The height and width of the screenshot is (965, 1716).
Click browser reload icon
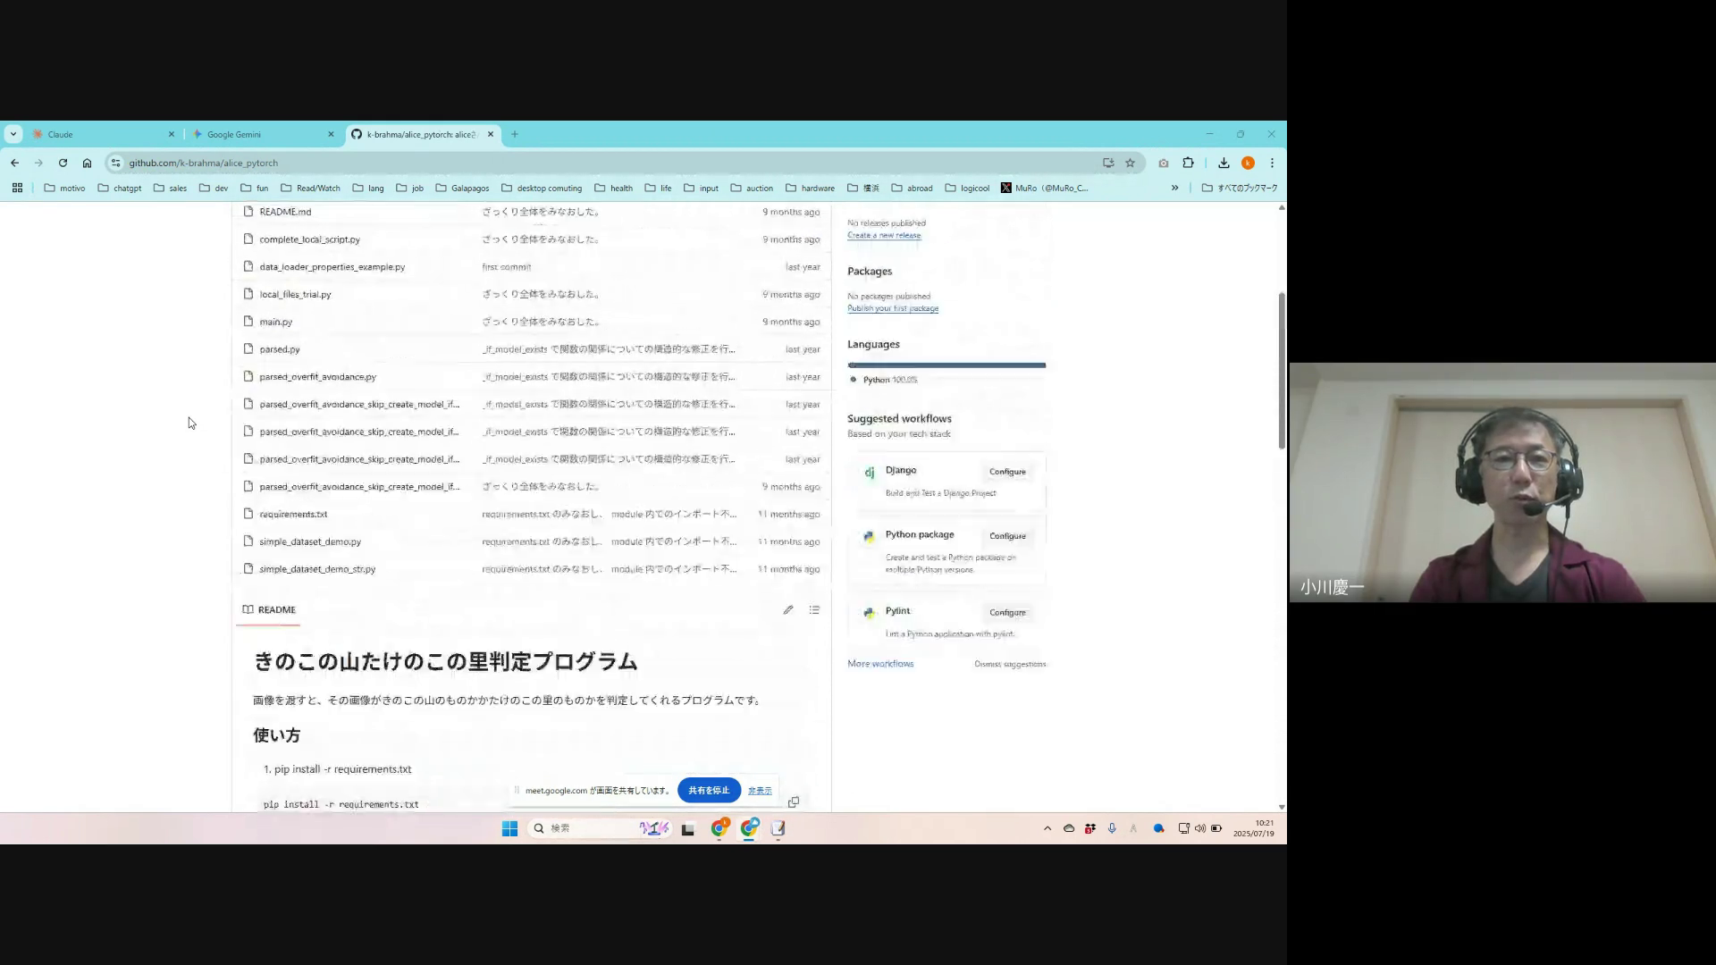point(63,163)
